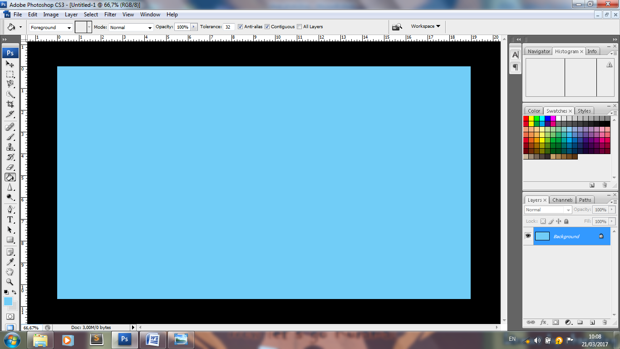Switch to the Channels tab

562,200
